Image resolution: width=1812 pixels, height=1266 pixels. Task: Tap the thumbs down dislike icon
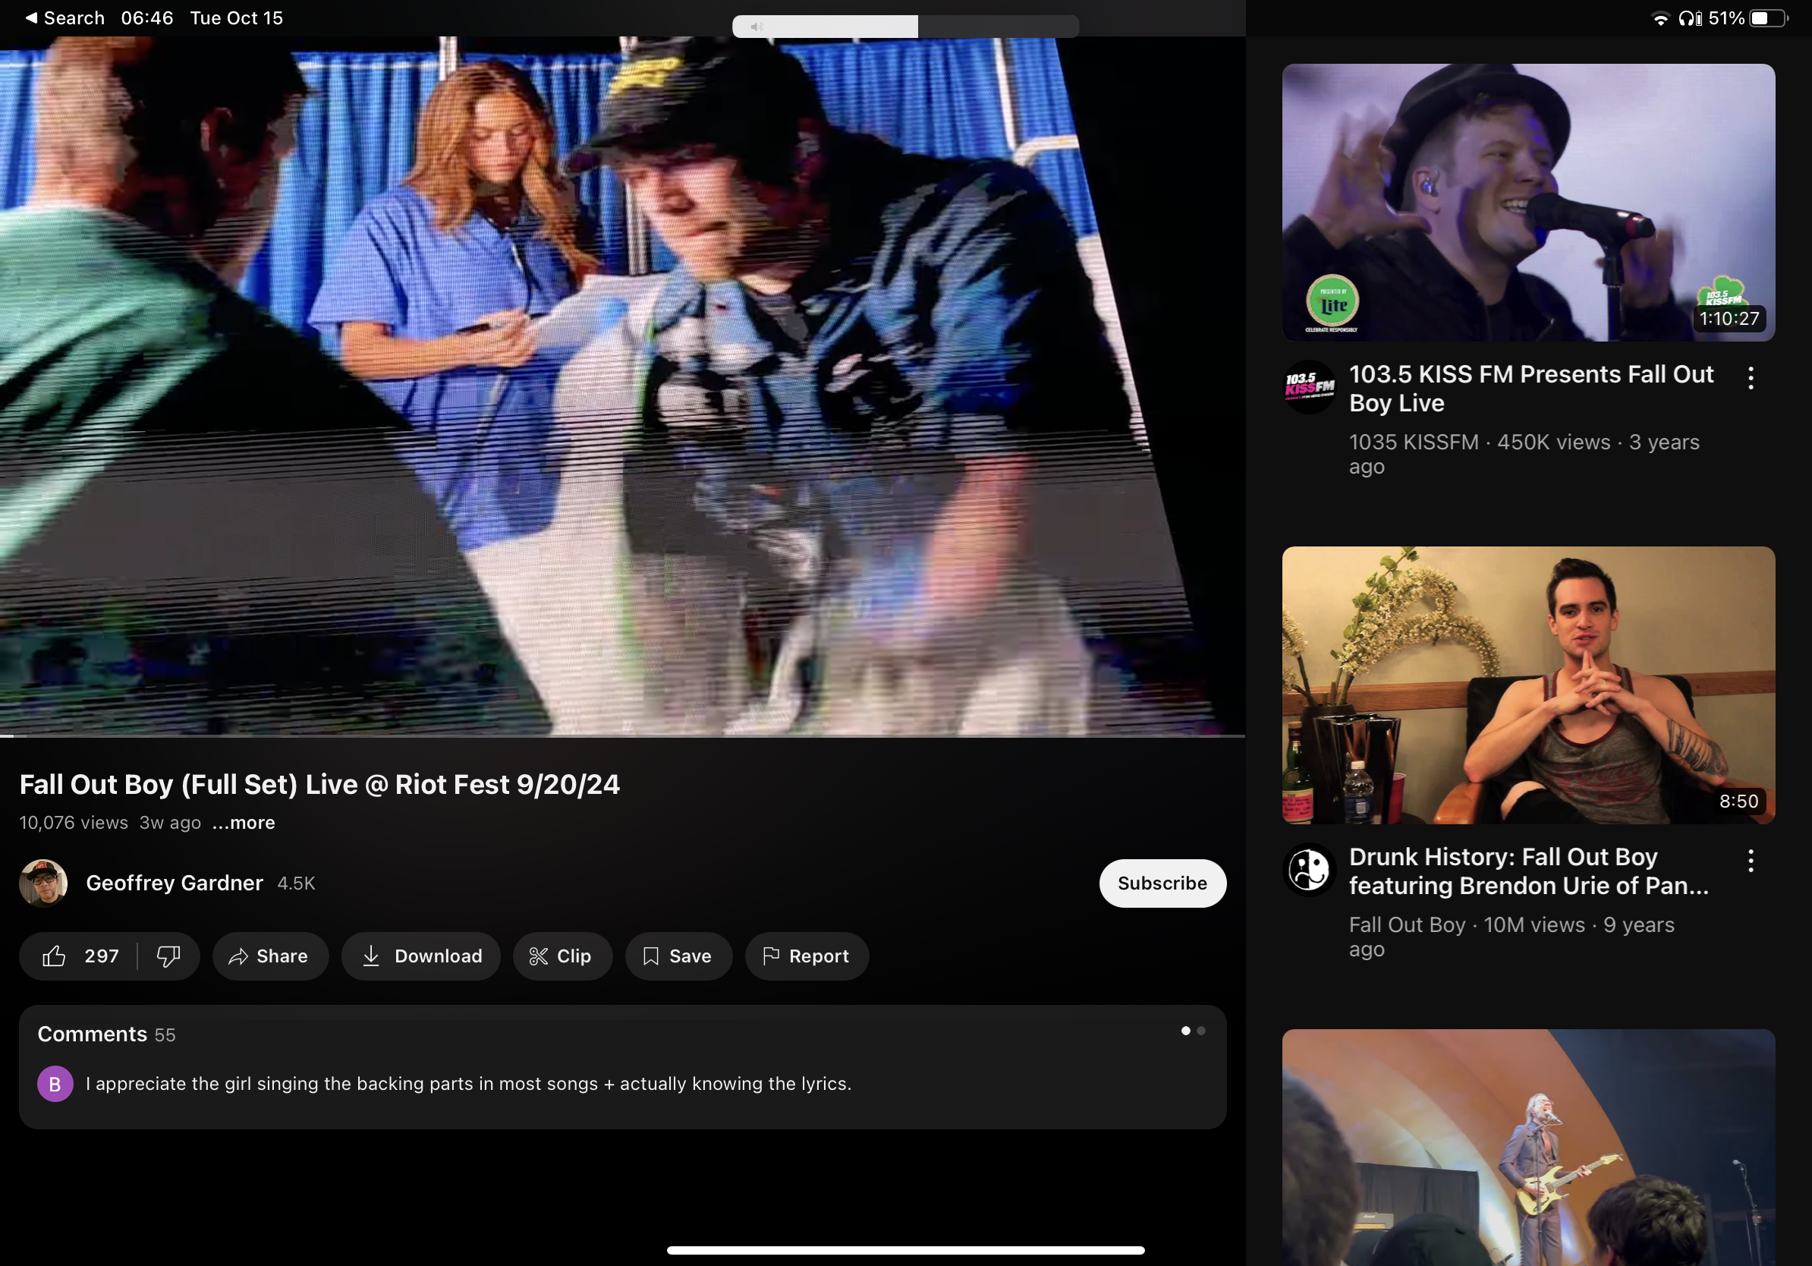(x=168, y=956)
